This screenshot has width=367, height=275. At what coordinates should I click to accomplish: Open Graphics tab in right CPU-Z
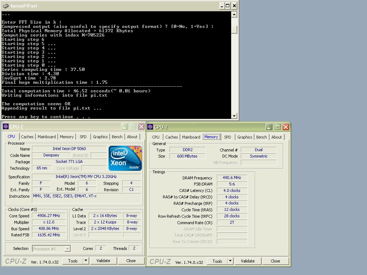coord(244,137)
